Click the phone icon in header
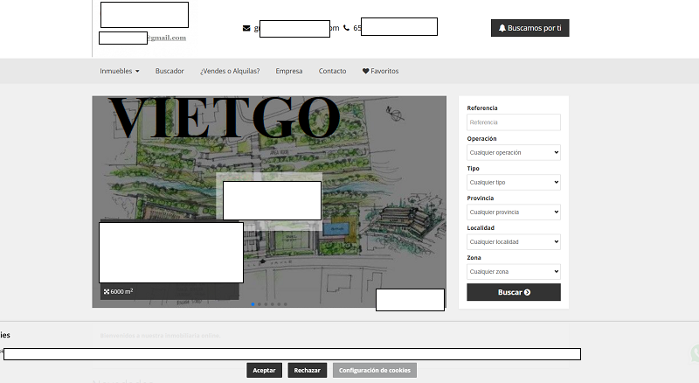The width and height of the screenshot is (699, 383). pyautogui.click(x=346, y=28)
